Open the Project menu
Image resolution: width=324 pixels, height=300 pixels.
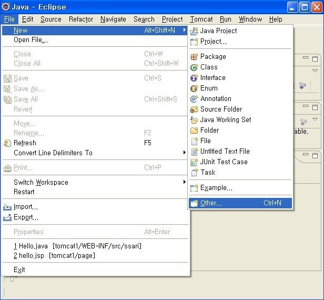tap(173, 19)
